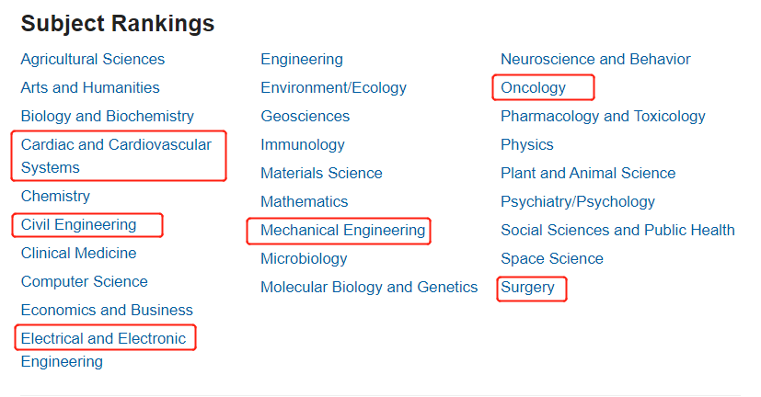This screenshot has width=761, height=397.
Task: Open Social Sciences and Public Health
Action: tap(617, 231)
